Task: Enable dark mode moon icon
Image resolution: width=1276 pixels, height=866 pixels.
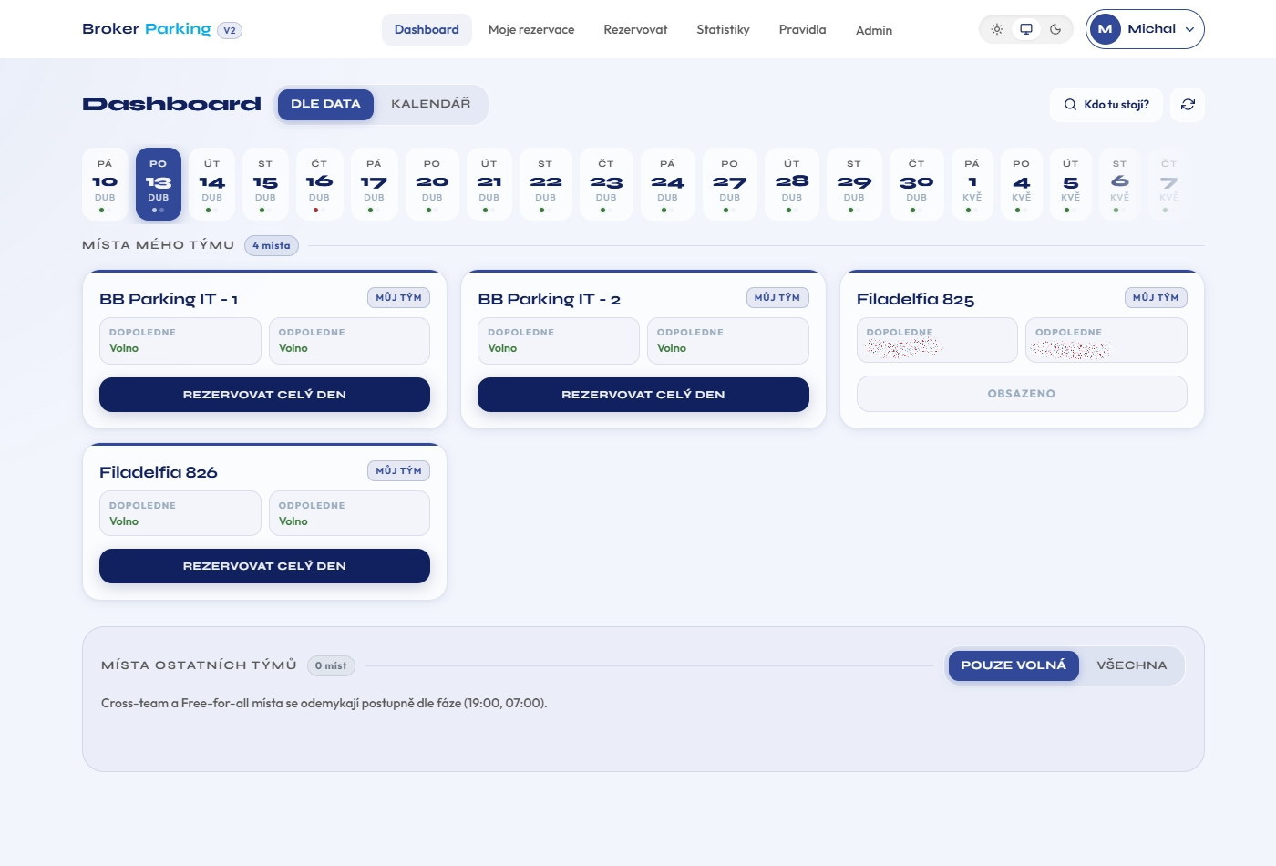Action: click(x=1055, y=29)
